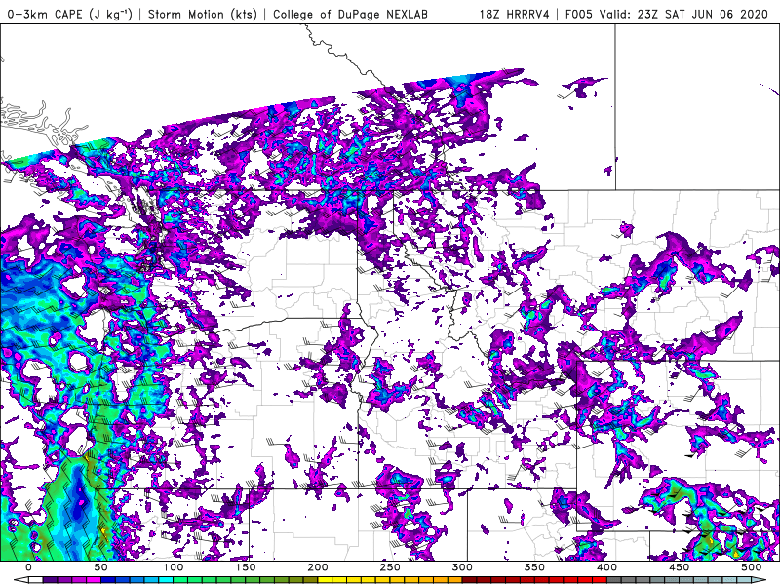Click the '350' label on the color scale
Screen dimensions: 780x585
pyautogui.click(x=534, y=567)
